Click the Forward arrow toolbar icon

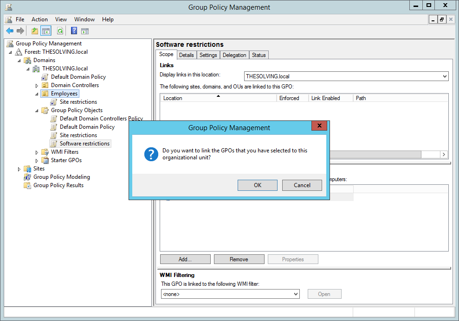pyautogui.click(x=20, y=31)
